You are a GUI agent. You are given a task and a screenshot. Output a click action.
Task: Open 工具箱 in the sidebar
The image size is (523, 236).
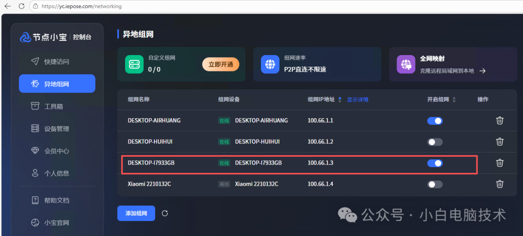(x=57, y=106)
